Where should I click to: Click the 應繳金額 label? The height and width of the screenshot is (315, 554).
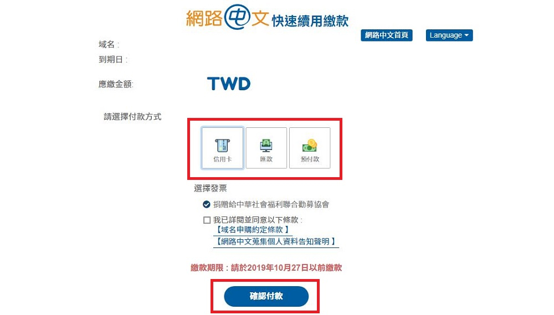pyautogui.click(x=116, y=84)
